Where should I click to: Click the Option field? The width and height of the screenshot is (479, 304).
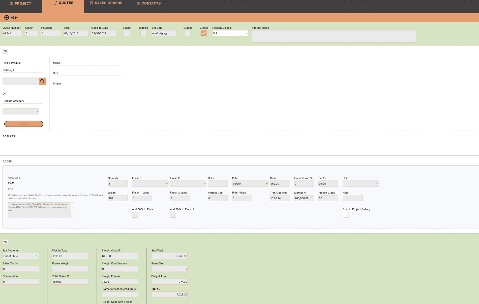point(32,33)
